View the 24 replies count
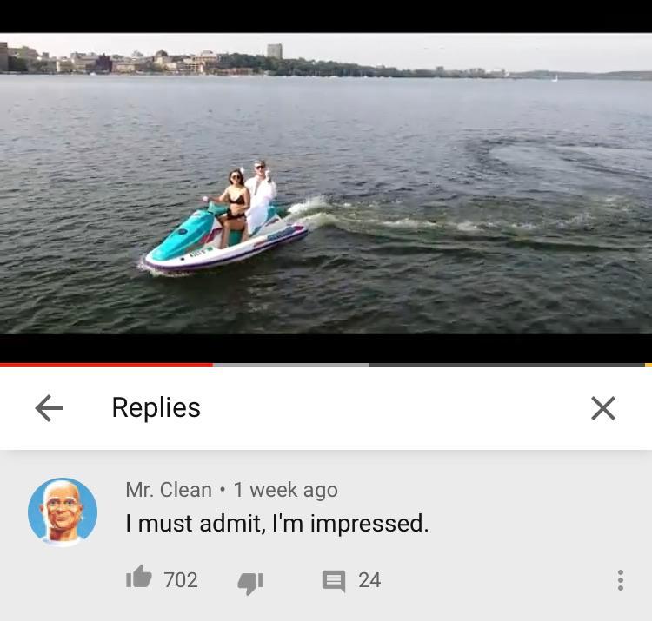652x621 pixels. click(x=369, y=580)
